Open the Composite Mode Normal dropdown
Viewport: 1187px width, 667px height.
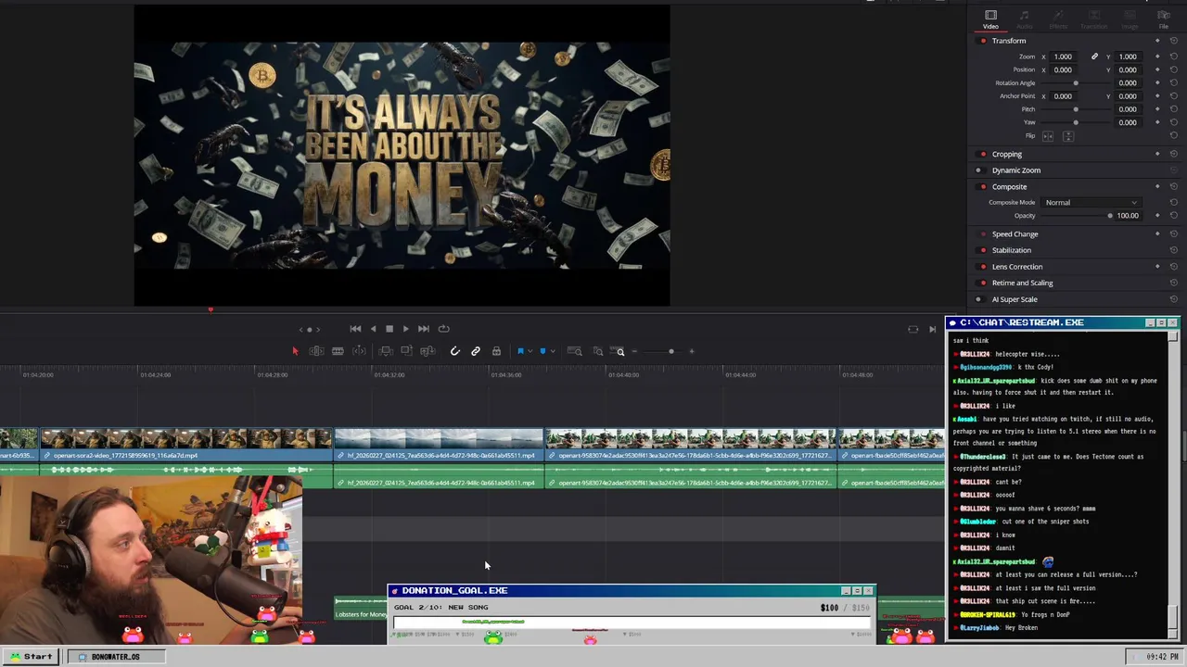point(1091,202)
